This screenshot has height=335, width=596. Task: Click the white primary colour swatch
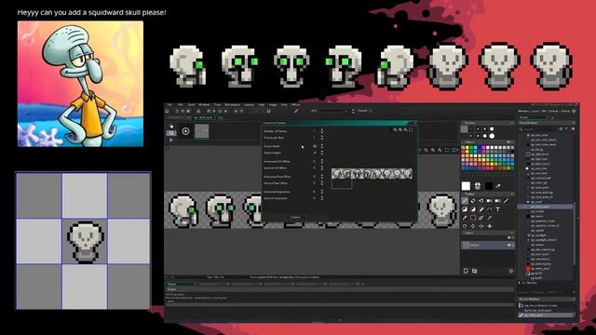click(x=466, y=186)
